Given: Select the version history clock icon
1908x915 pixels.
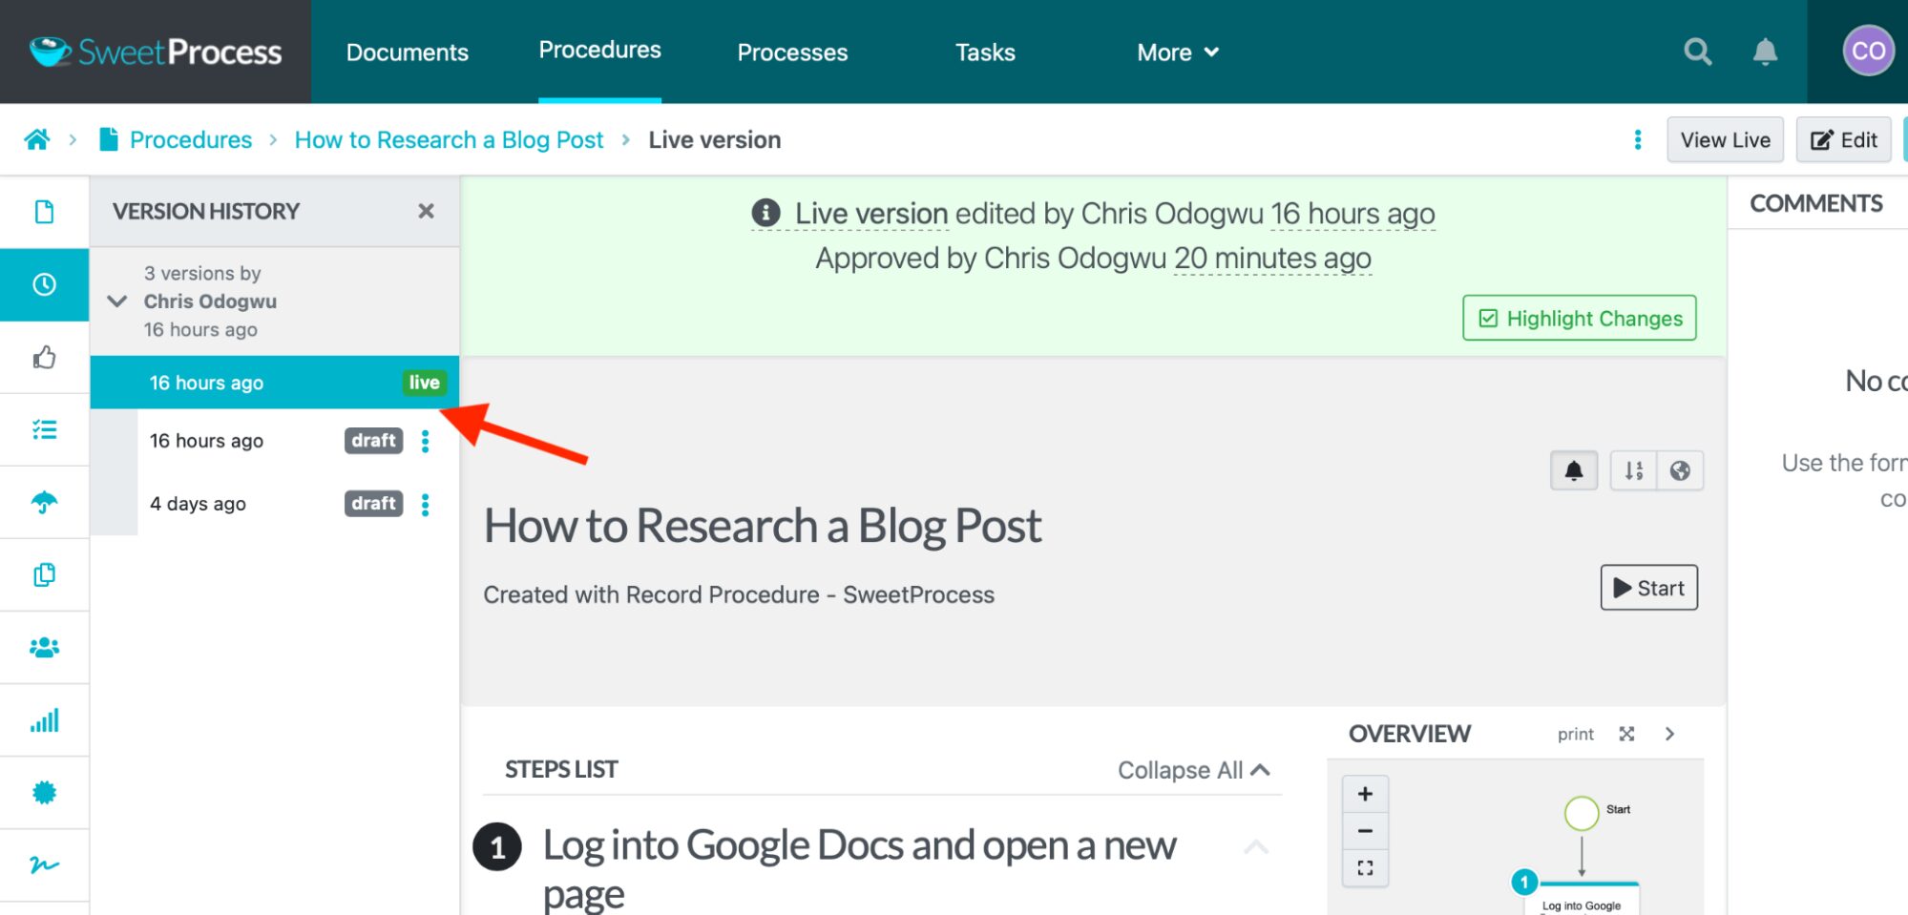Looking at the screenshot, I should click(x=44, y=284).
